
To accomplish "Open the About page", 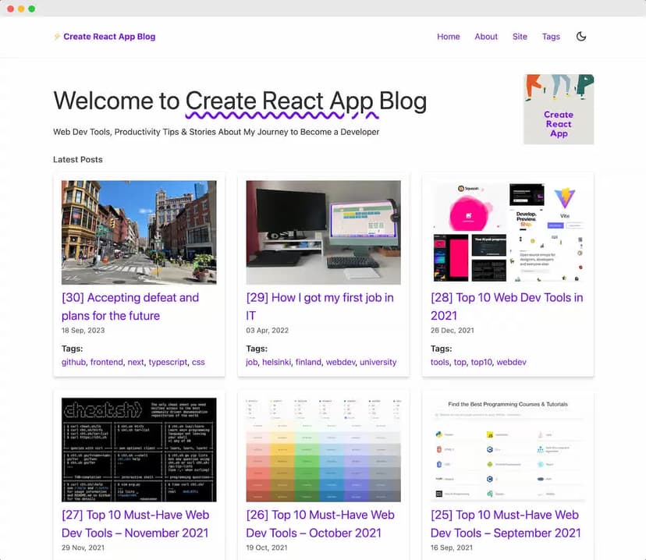I will (486, 37).
